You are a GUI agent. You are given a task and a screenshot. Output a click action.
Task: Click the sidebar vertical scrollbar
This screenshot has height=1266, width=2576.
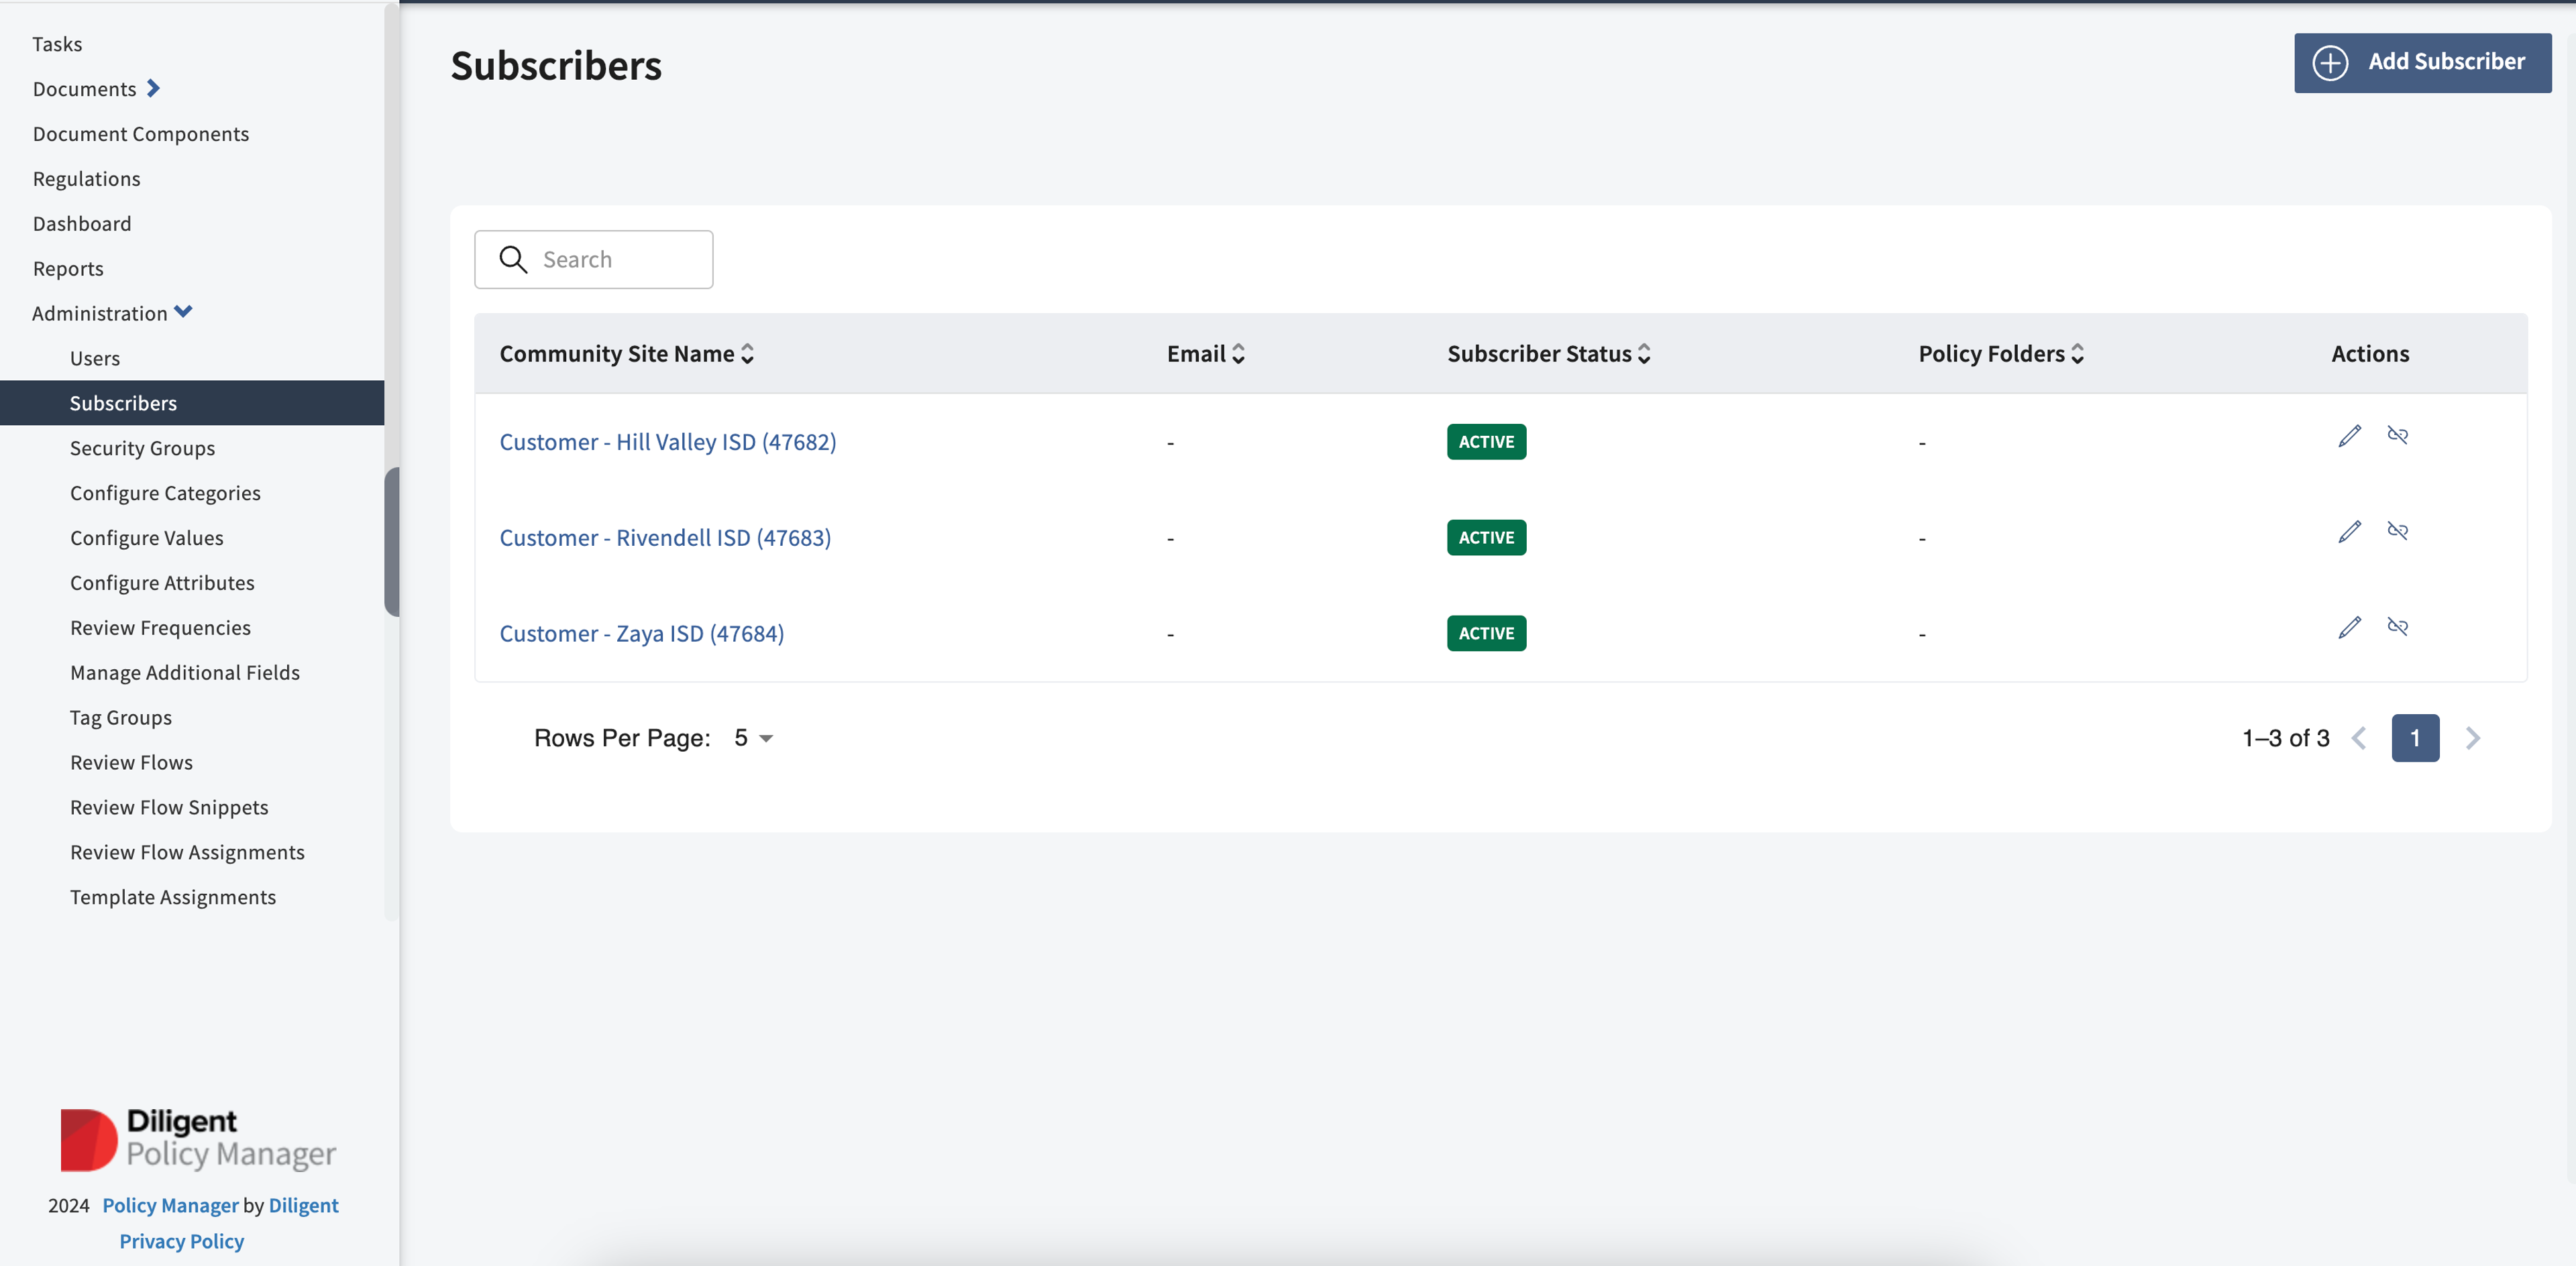tap(391, 542)
